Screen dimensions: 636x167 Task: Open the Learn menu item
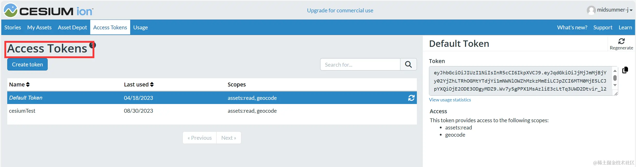[x=625, y=27]
